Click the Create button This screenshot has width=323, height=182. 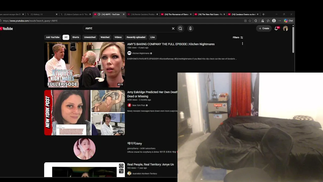[264, 28]
